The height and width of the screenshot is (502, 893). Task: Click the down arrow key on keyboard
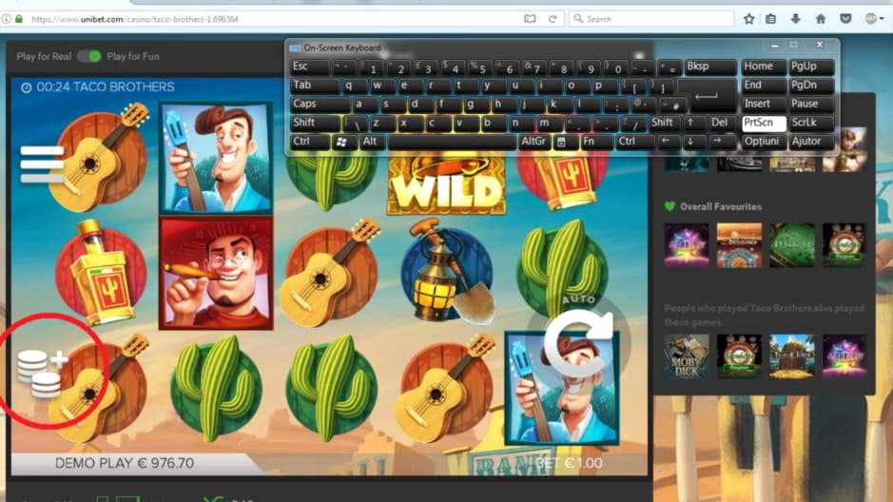693,143
